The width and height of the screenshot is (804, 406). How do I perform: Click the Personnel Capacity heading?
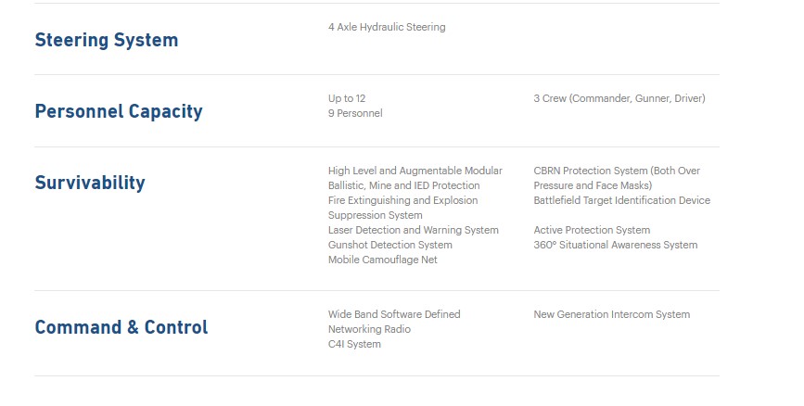(118, 111)
